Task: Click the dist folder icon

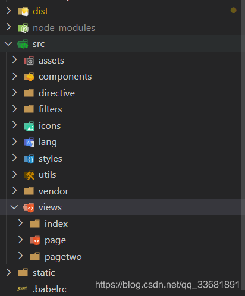Action: (x=23, y=11)
